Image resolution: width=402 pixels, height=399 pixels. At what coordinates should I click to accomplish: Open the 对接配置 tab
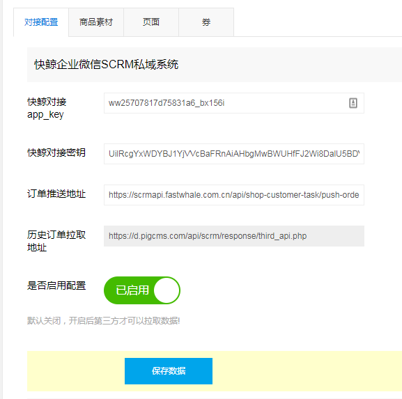pyautogui.click(x=41, y=22)
